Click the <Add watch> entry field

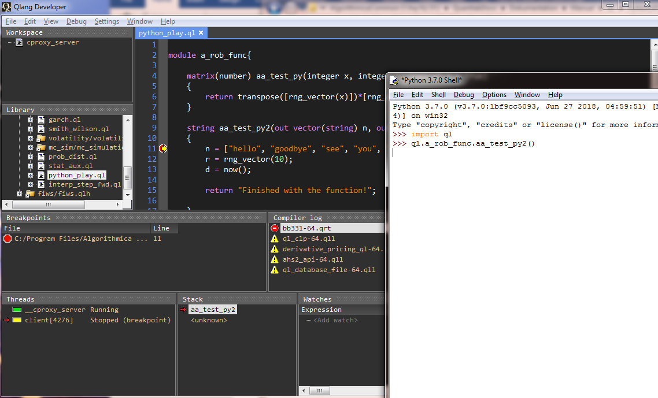[335, 321]
